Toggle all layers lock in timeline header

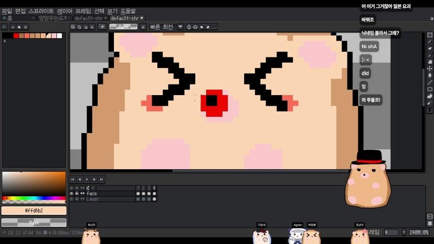(77, 188)
